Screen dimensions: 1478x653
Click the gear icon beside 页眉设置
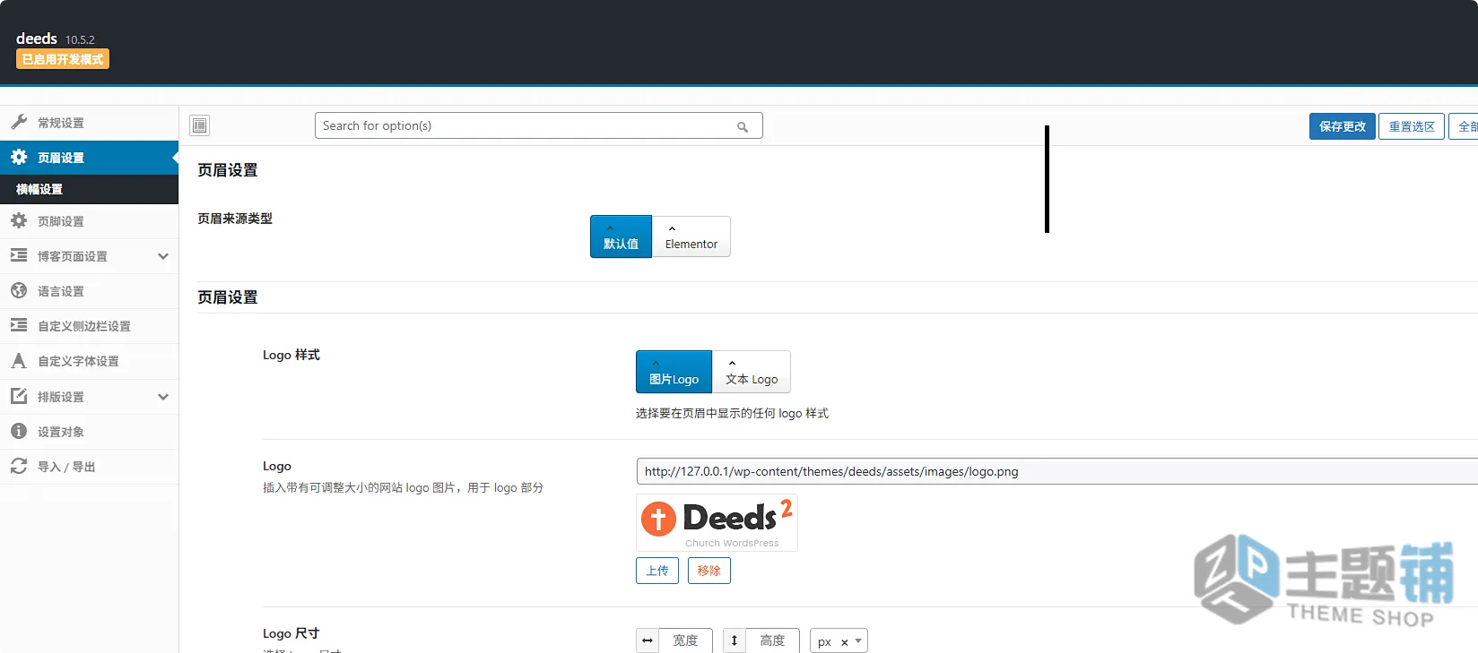click(19, 157)
